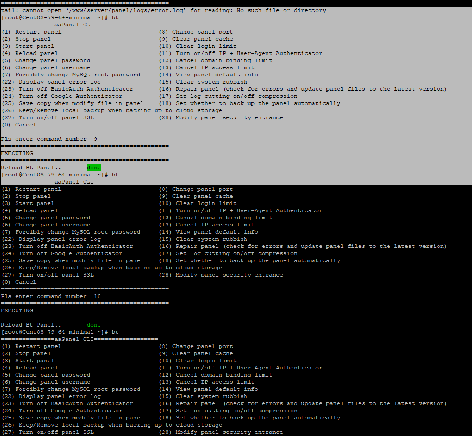Click the 'aaPanel CLI' header of the bottom menu
The height and width of the screenshot is (436, 472).
79,339
